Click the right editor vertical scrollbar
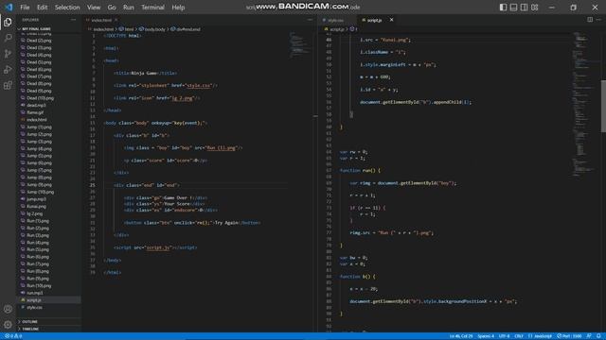This screenshot has height=340, width=606. 603,106
